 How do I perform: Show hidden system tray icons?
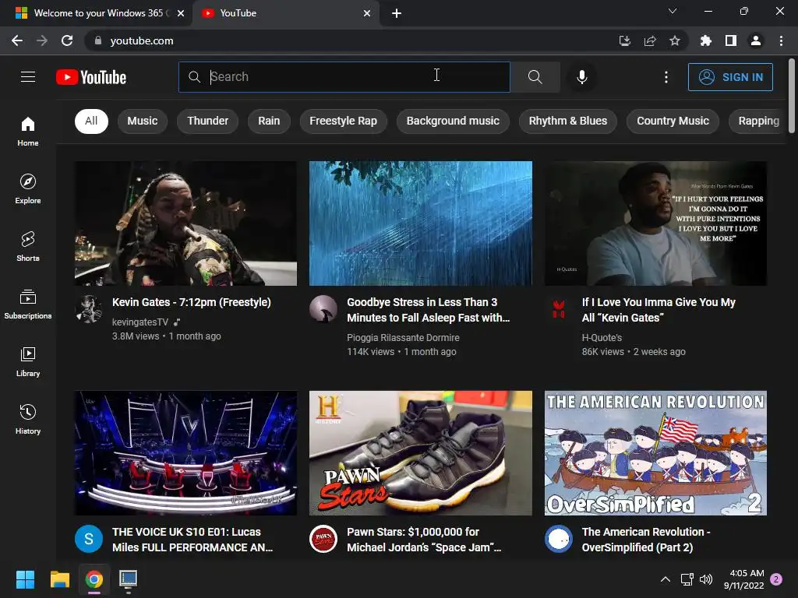pyautogui.click(x=666, y=579)
